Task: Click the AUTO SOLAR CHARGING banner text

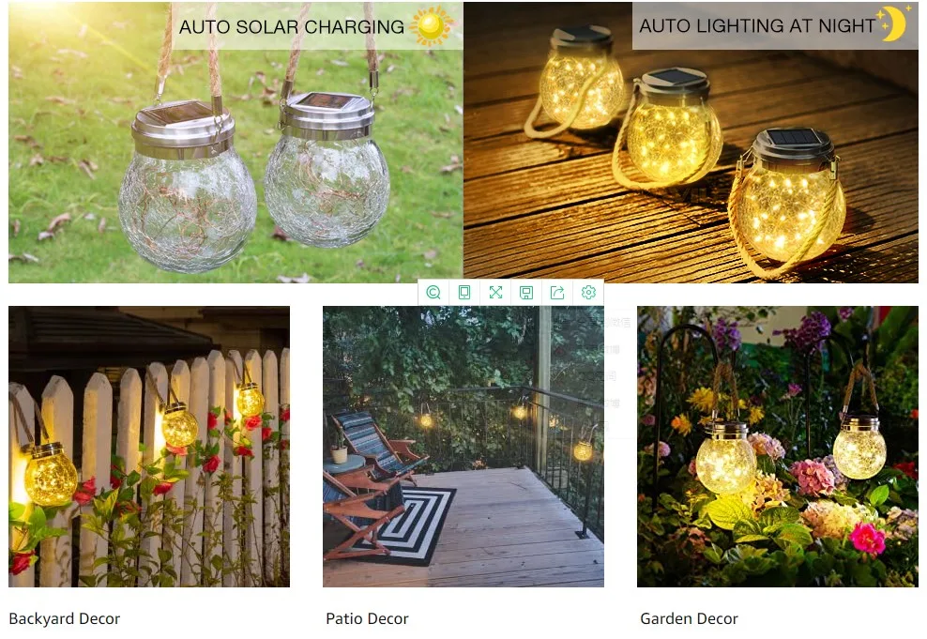Action: (292, 27)
